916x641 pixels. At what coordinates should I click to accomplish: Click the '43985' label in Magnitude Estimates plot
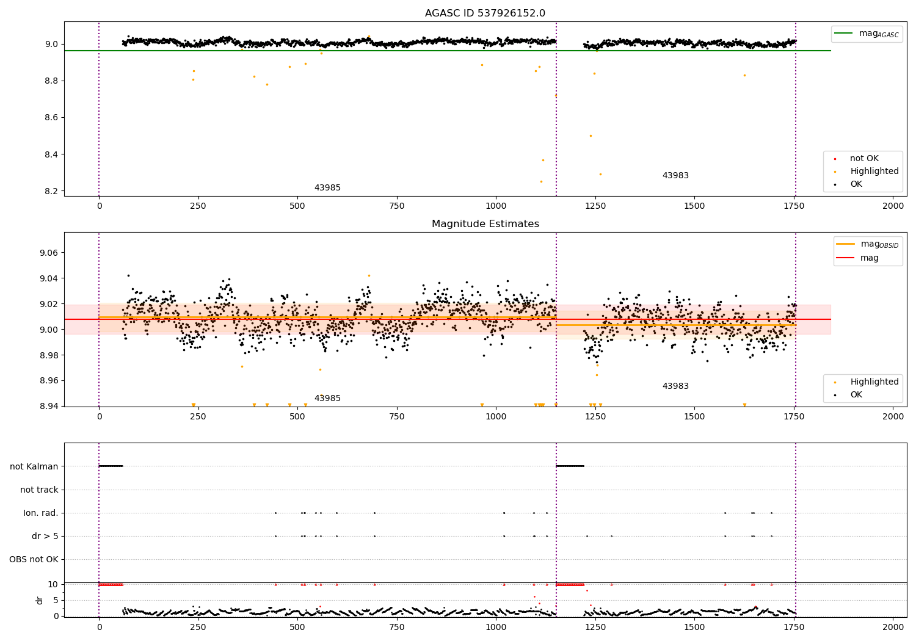coord(327,399)
